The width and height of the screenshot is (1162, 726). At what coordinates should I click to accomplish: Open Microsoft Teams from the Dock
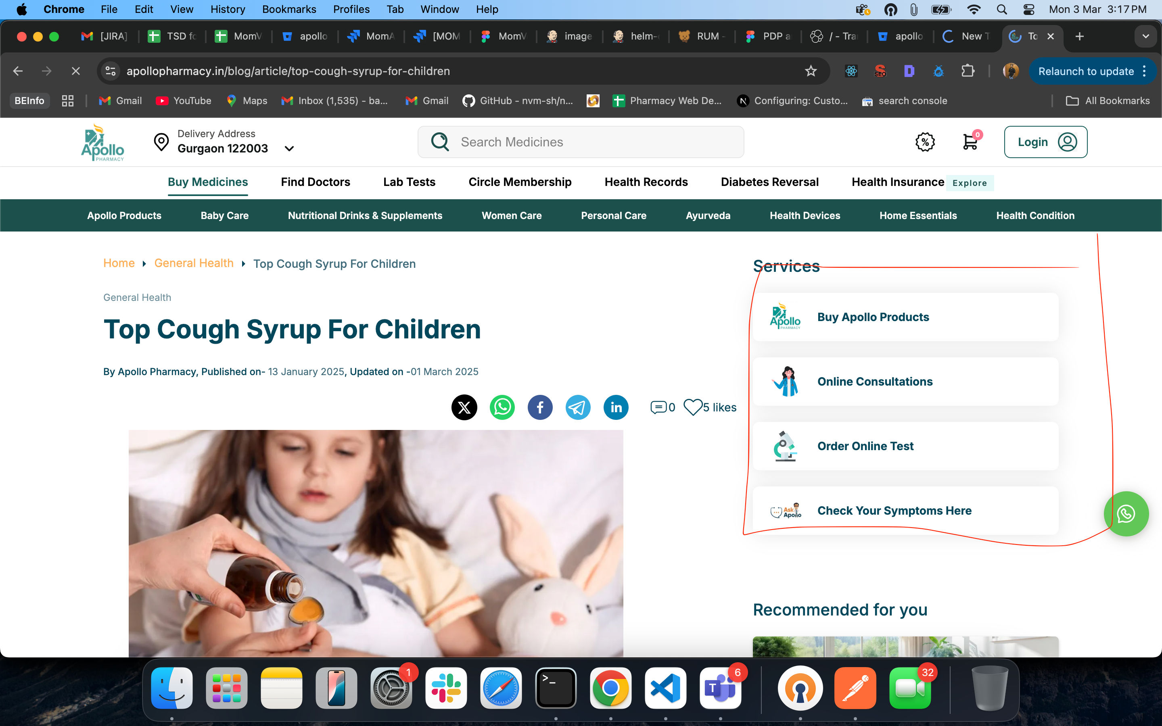pyautogui.click(x=720, y=688)
